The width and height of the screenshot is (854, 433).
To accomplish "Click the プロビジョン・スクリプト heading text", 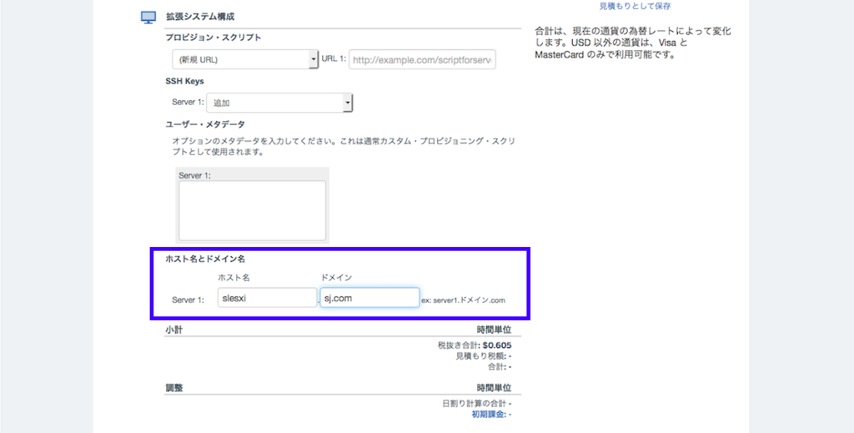I will point(213,38).
